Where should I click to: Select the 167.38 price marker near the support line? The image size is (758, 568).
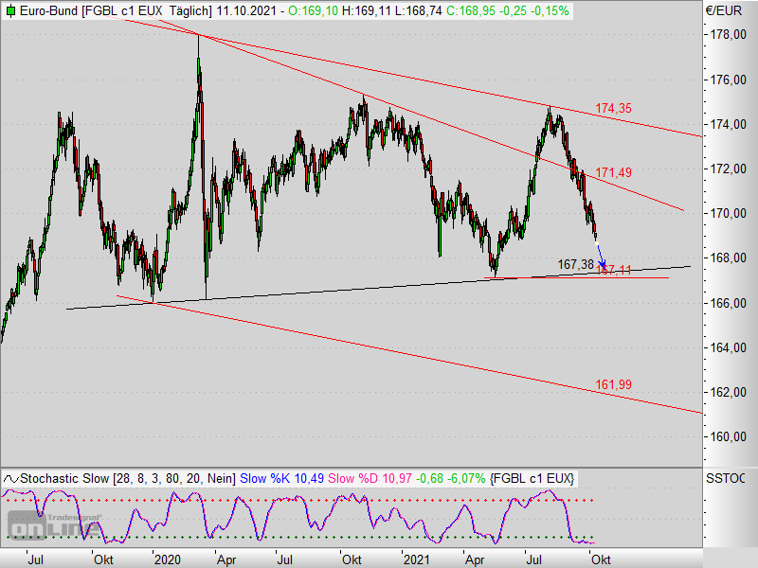[x=575, y=264]
